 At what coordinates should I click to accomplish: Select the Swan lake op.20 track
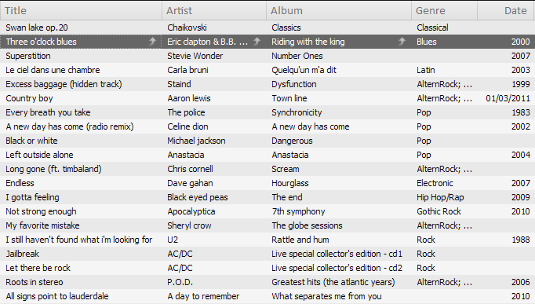[x=267, y=27]
